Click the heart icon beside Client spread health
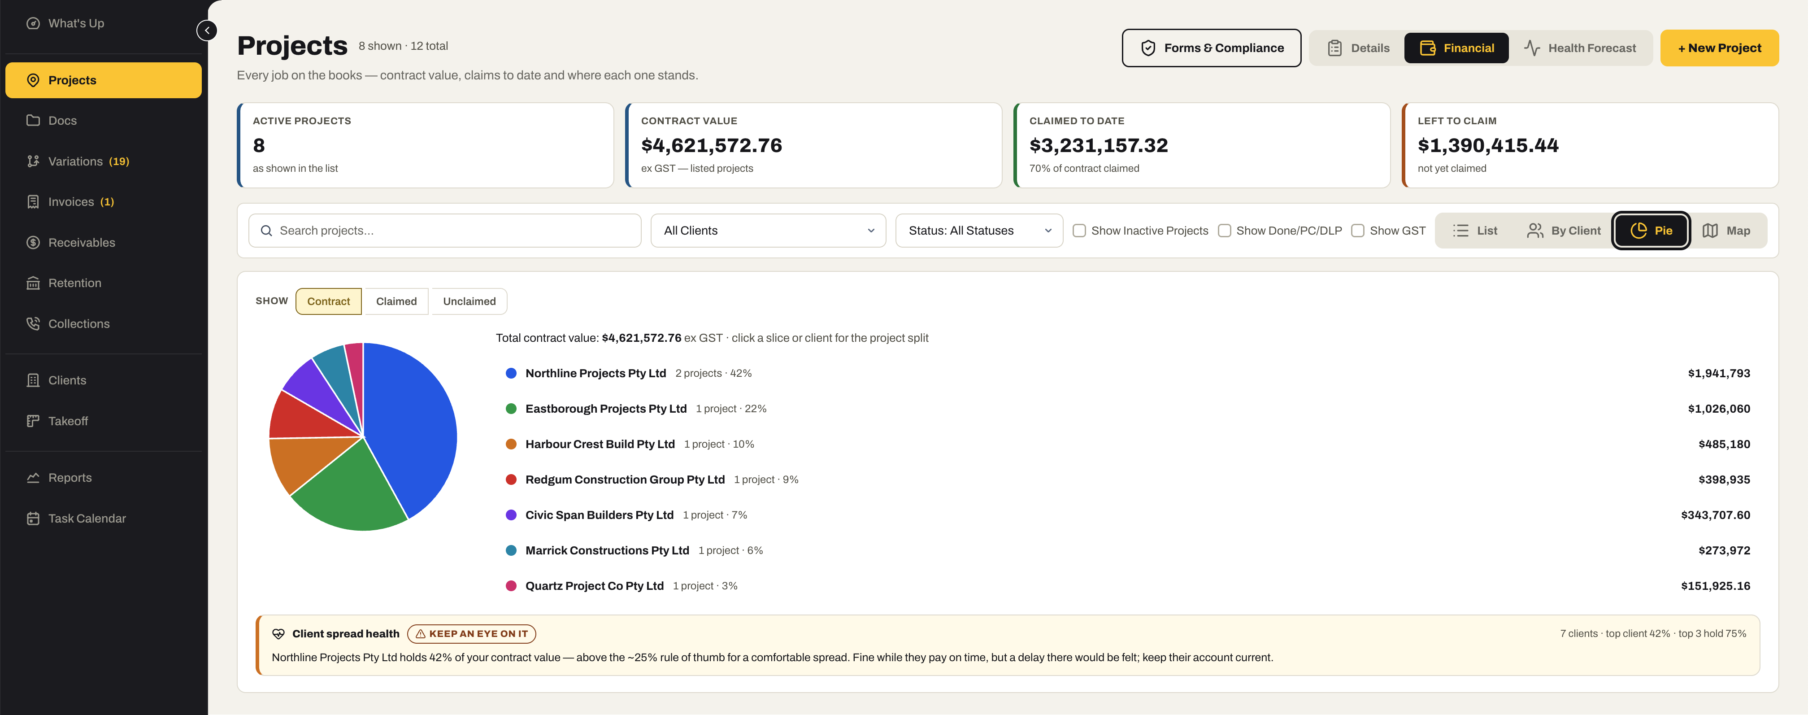This screenshot has height=715, width=1808. (x=278, y=633)
